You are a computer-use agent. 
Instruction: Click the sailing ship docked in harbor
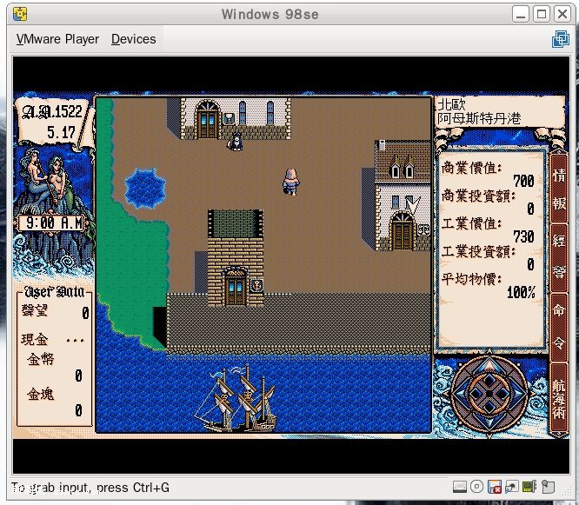click(x=235, y=399)
